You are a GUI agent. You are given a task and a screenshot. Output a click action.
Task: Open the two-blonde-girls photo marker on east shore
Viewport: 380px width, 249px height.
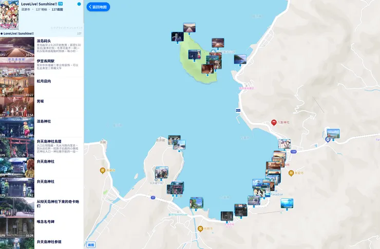pyautogui.click(x=259, y=193)
